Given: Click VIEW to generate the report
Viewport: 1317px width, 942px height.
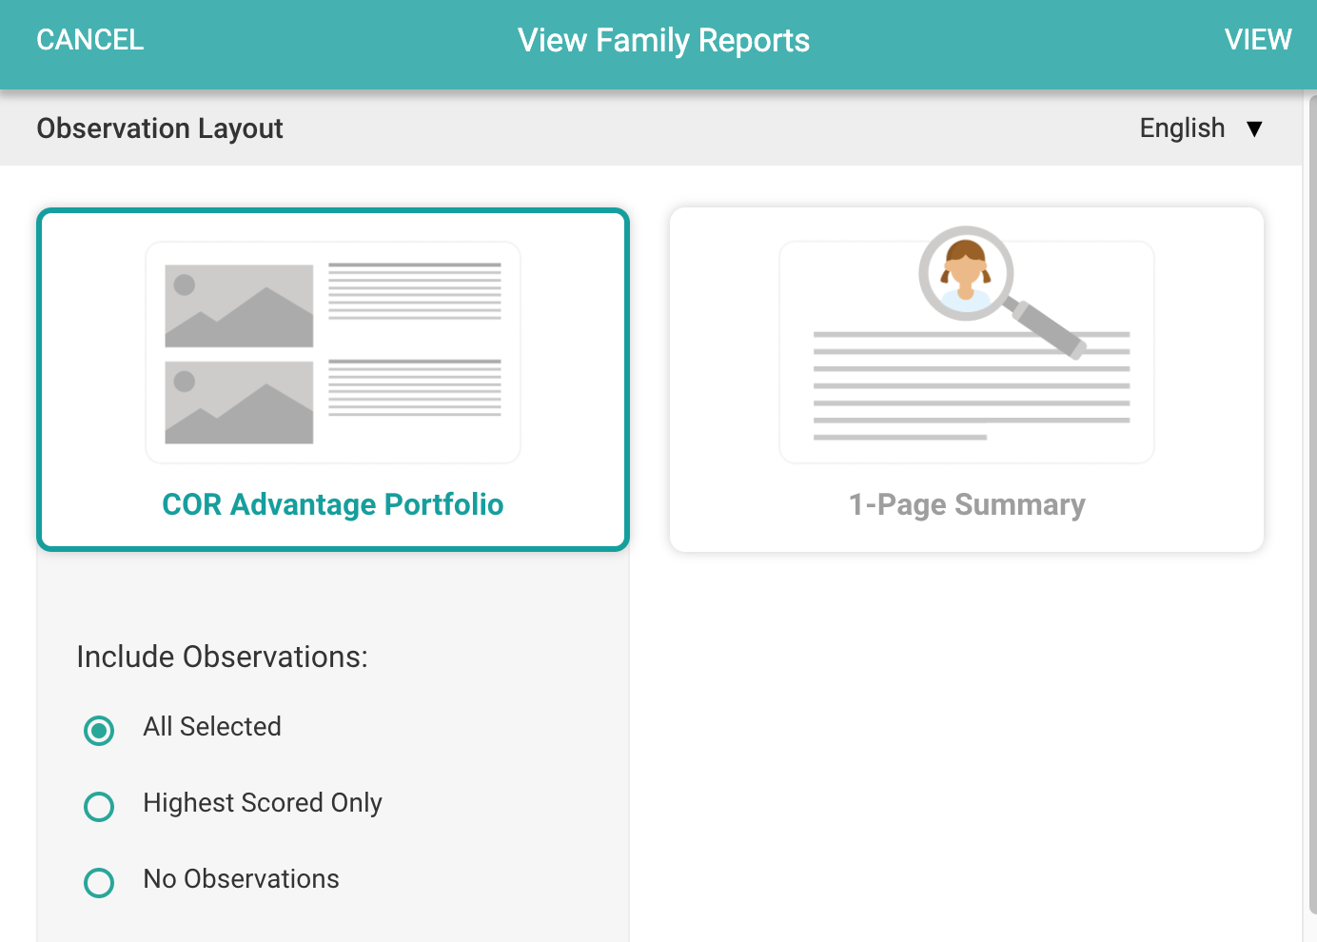Looking at the screenshot, I should tap(1258, 40).
